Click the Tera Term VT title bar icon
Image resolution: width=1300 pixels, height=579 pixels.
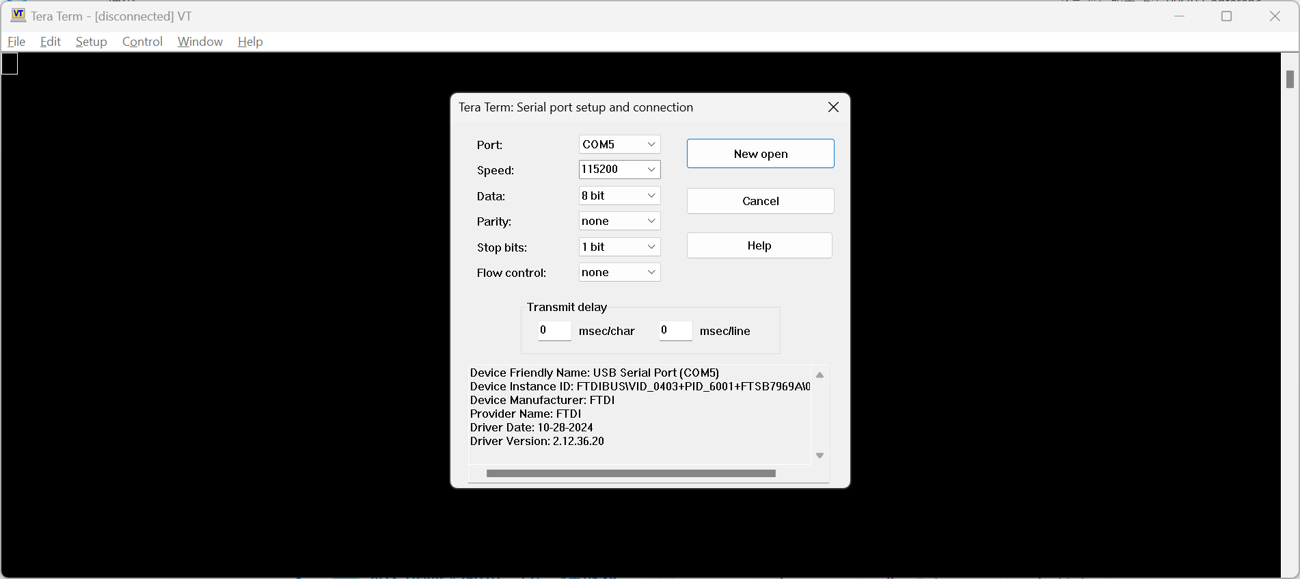(18, 15)
